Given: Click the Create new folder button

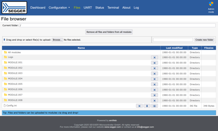Looking at the screenshot, I should (x=204, y=40).
